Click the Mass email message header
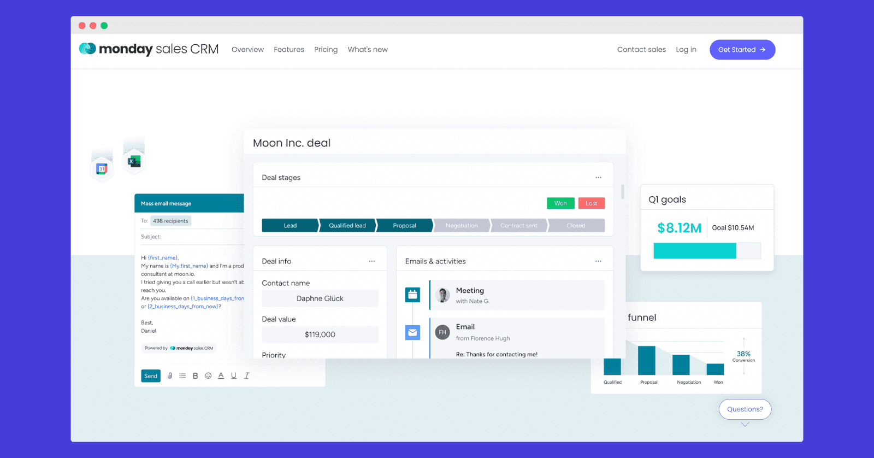 coord(189,203)
